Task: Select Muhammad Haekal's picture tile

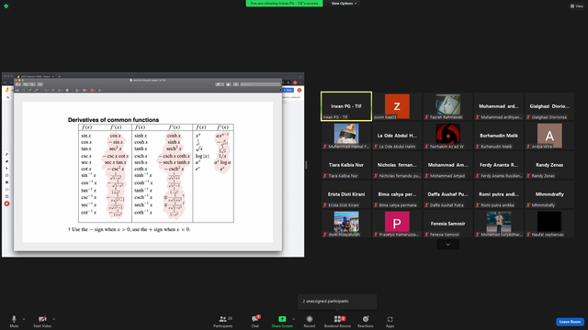Action: click(346, 136)
